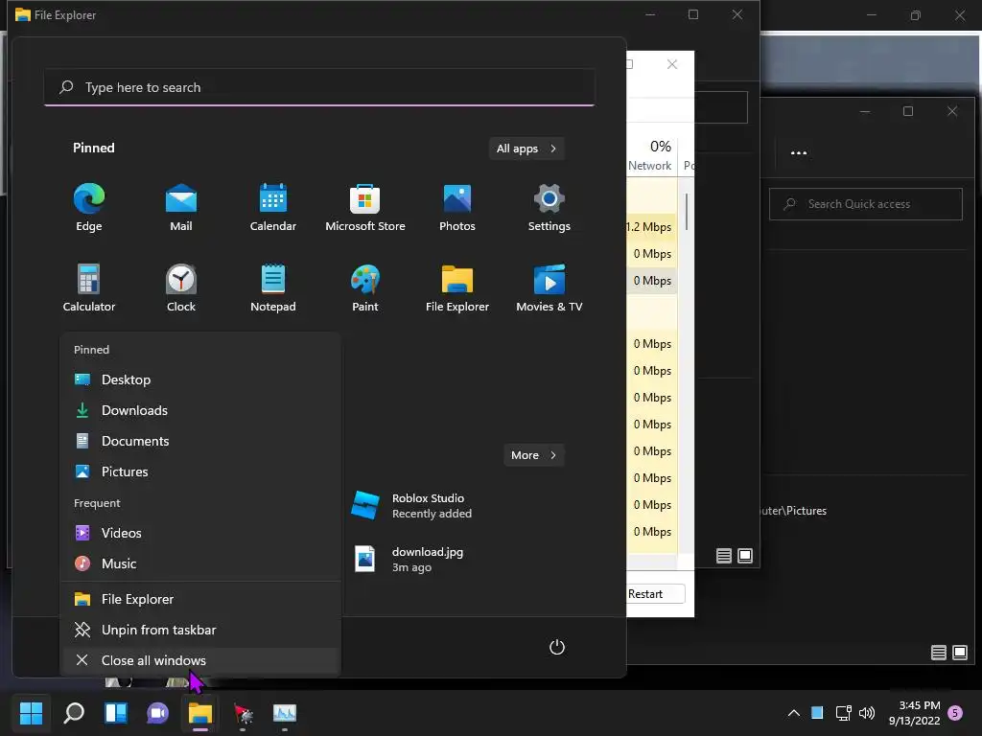Expand All apps list
Viewport: 982px width, 736px height.
pos(526,149)
